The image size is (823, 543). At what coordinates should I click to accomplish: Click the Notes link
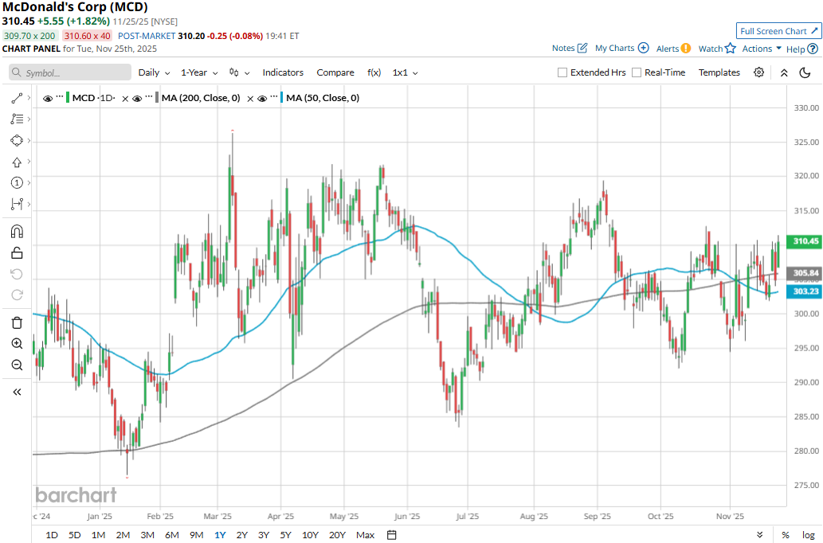pyautogui.click(x=563, y=49)
